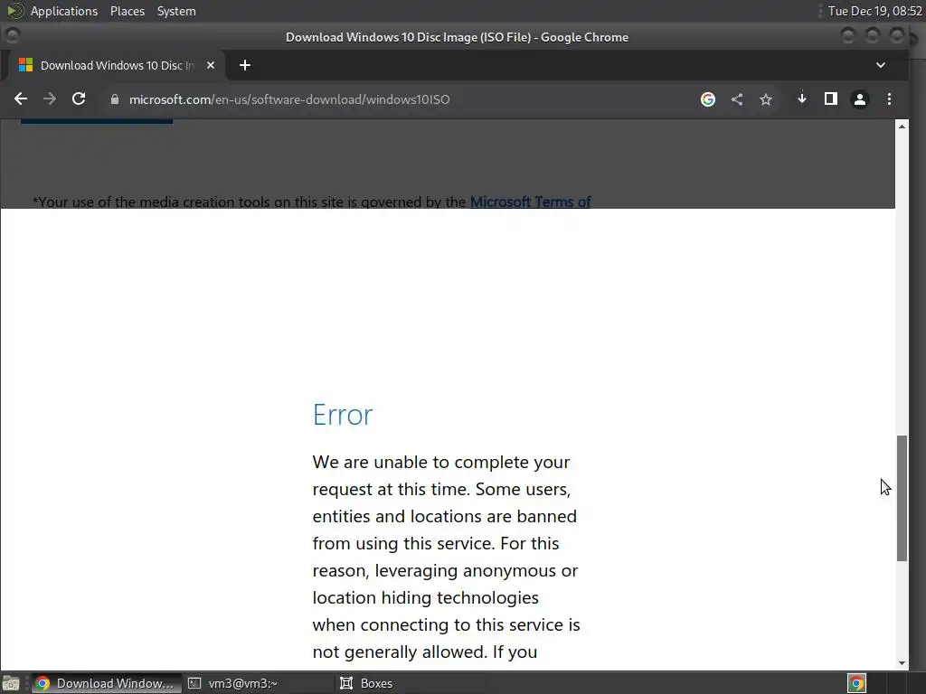Toggle Chrome side panel icon
Screen dimensions: 926x694
tap(831, 98)
